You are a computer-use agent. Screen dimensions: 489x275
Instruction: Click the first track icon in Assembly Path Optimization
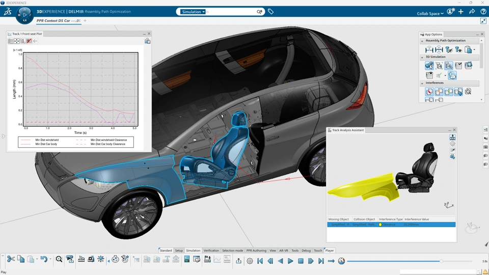pos(429,49)
